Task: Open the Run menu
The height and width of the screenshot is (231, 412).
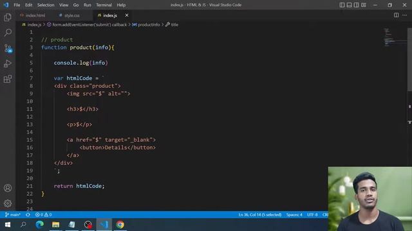Action: point(88,4)
